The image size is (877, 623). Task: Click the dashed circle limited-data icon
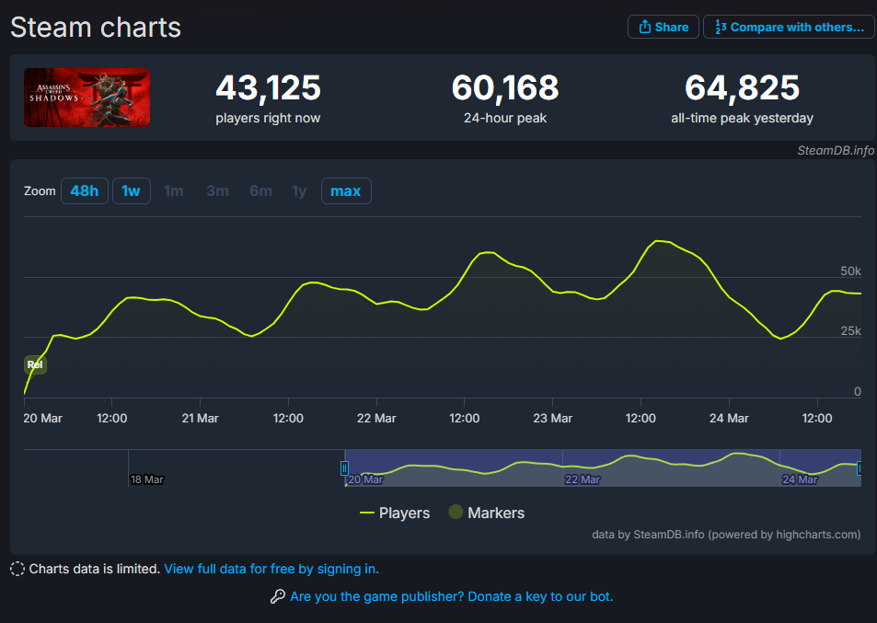click(x=17, y=569)
